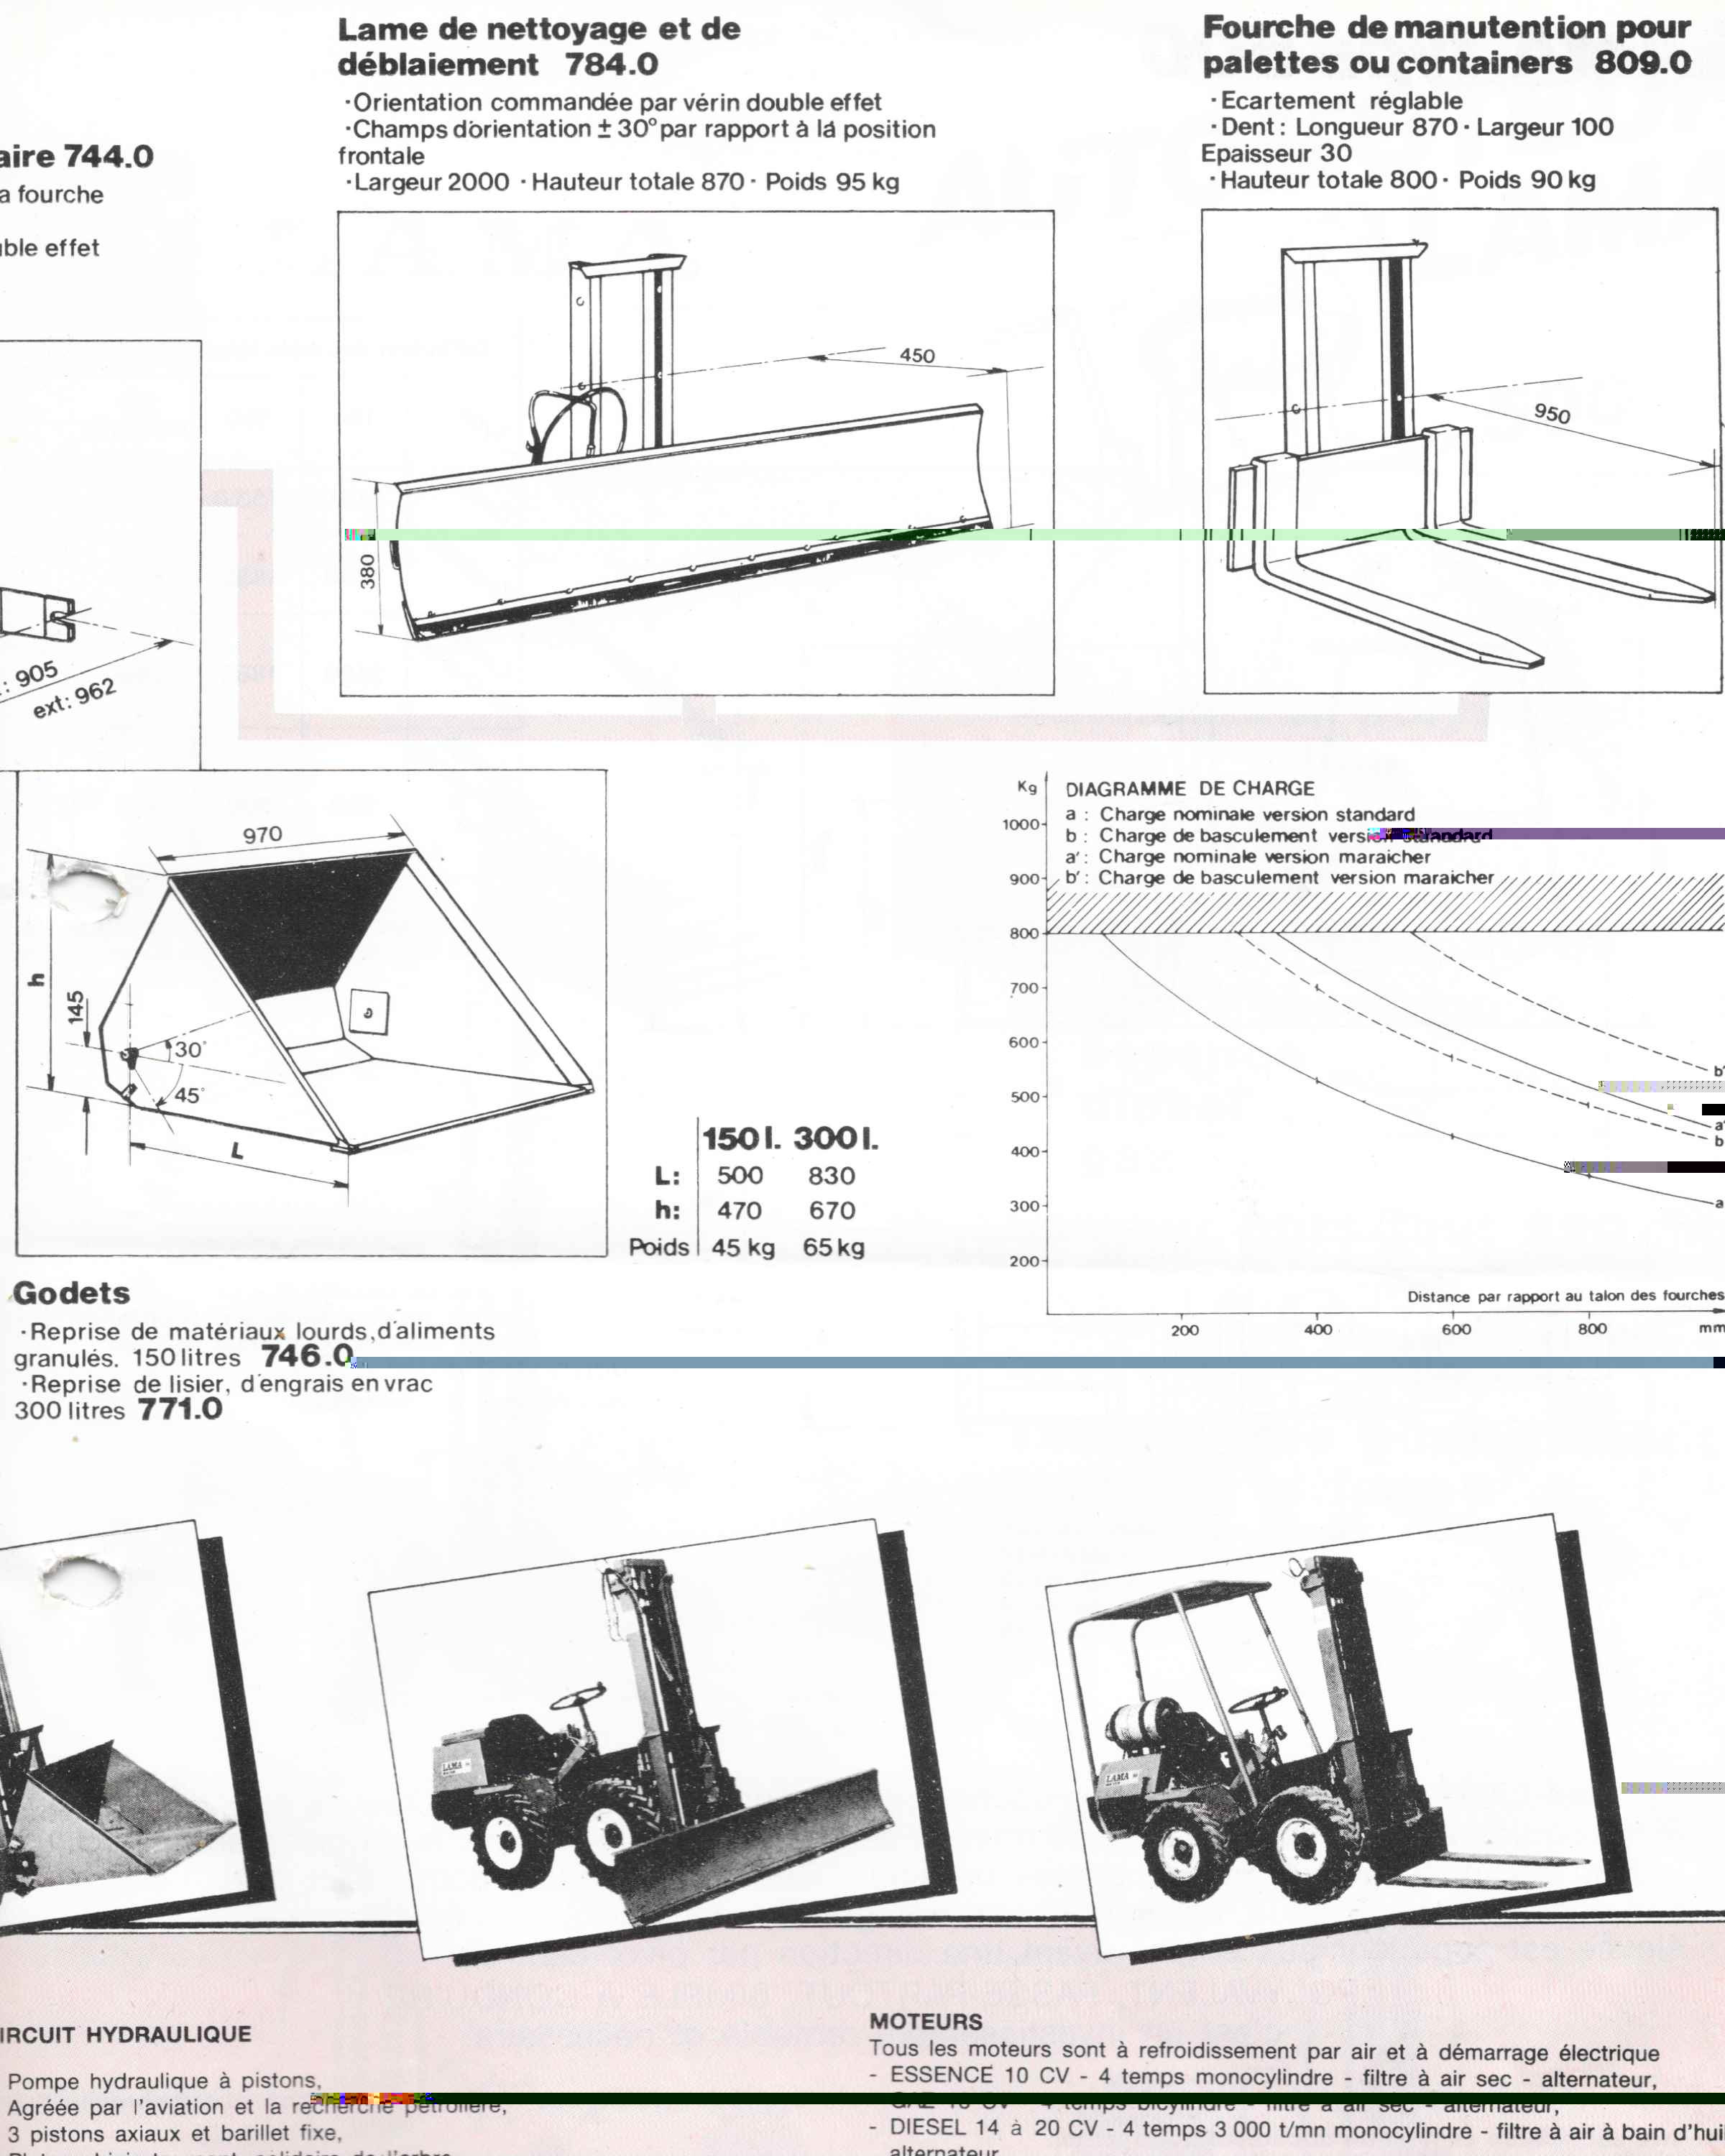Click heading 'Fourche de manutention pour palettes ou containers 809.0'
The width and height of the screenshot is (1725, 2156).
pyautogui.click(x=1446, y=45)
